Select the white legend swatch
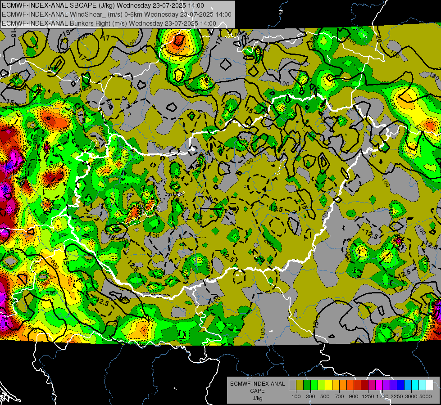This screenshot has width=441, height=405. point(429,385)
